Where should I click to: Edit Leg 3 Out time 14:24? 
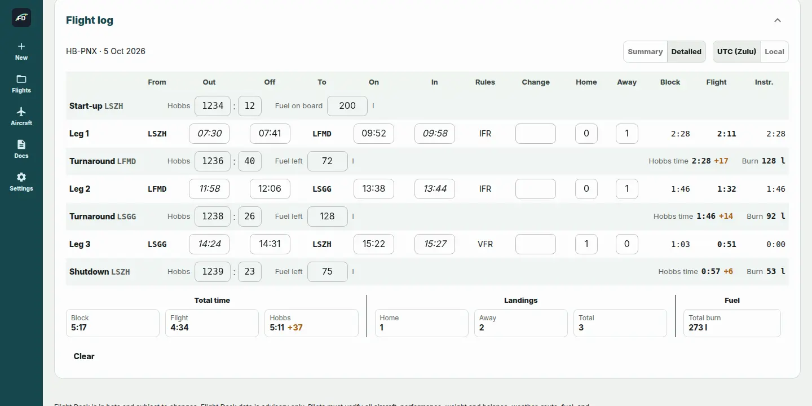tap(209, 244)
